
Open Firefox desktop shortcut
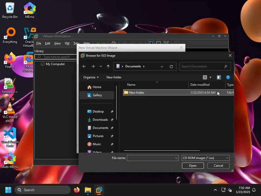10,60
